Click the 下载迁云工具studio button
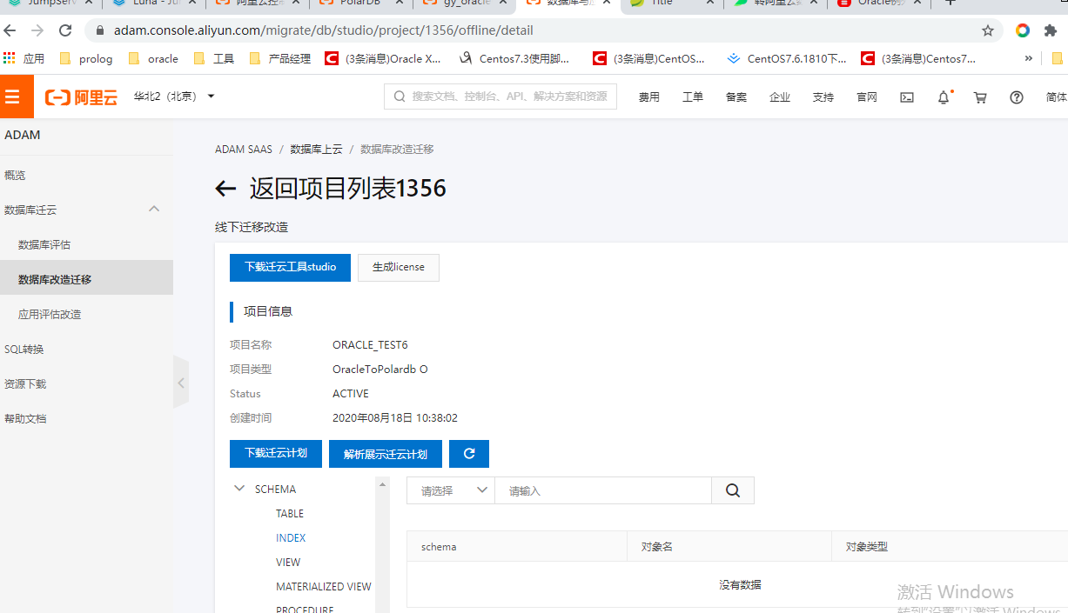This screenshot has height=613, width=1068. pyautogui.click(x=290, y=268)
